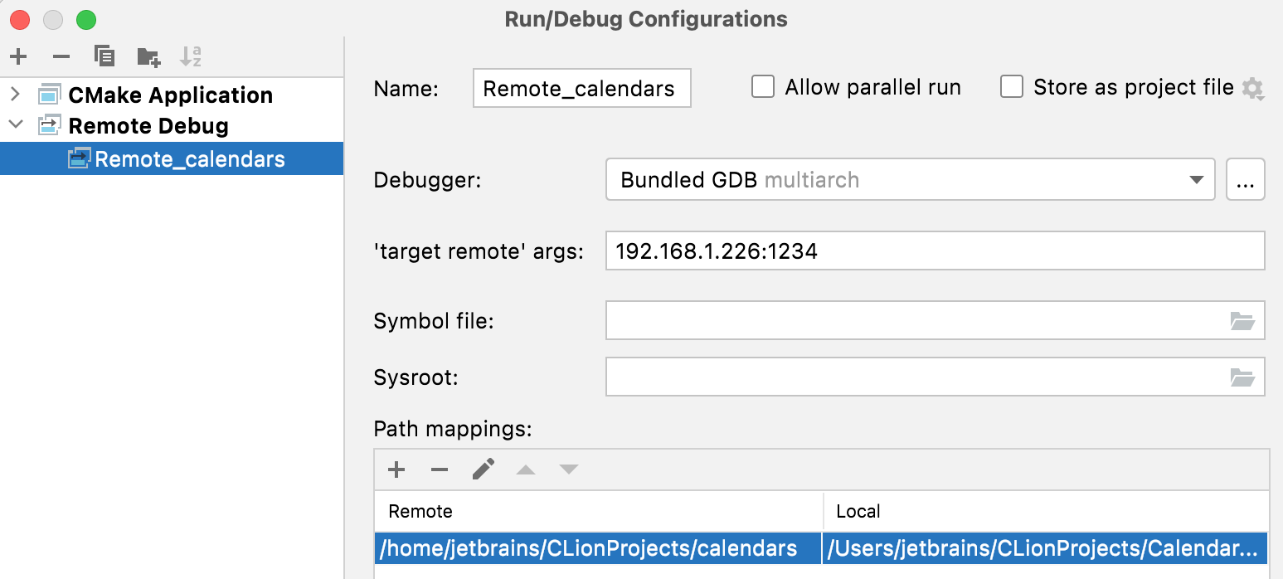Open the Debugger dropdown
Screen dimensions: 1283x579
click(x=1197, y=179)
